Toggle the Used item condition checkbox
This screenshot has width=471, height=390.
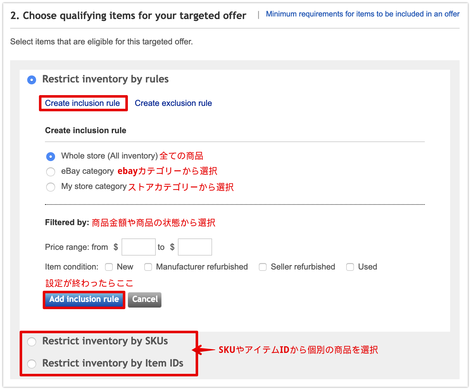pyautogui.click(x=350, y=267)
